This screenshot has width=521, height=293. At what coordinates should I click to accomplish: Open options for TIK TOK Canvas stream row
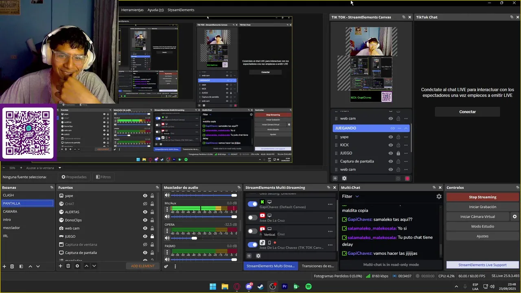coord(330,245)
